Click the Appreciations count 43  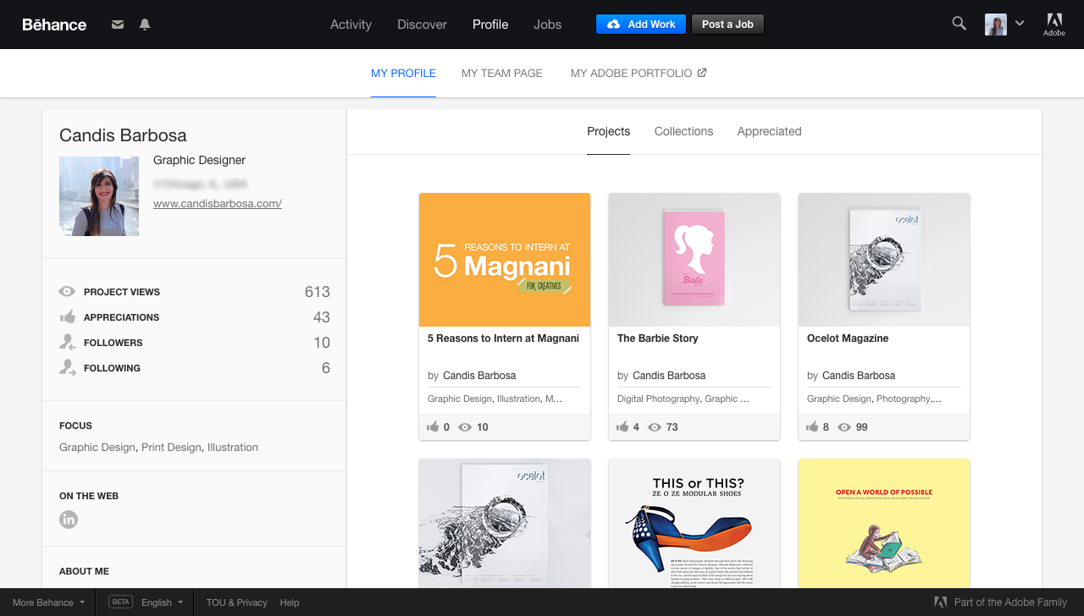point(322,317)
